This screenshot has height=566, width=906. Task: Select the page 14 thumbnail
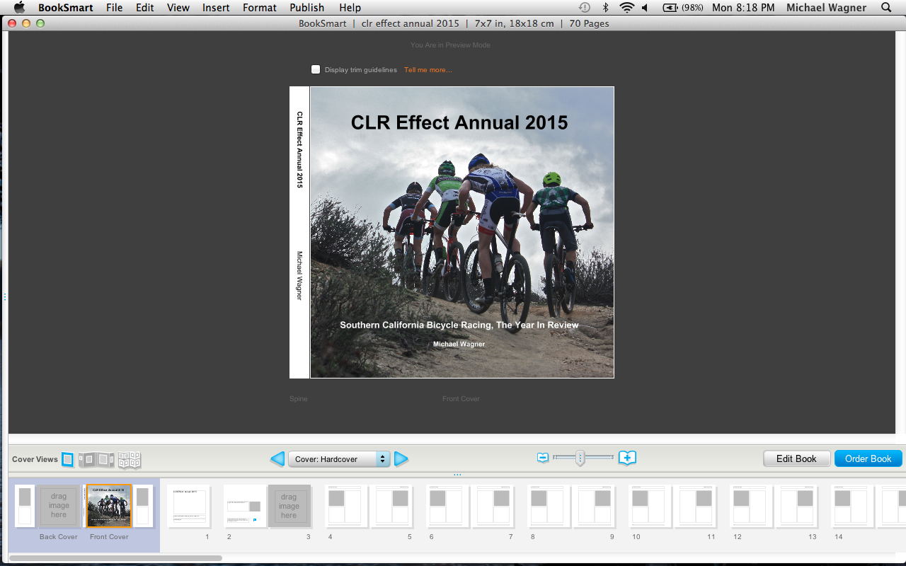(x=852, y=506)
